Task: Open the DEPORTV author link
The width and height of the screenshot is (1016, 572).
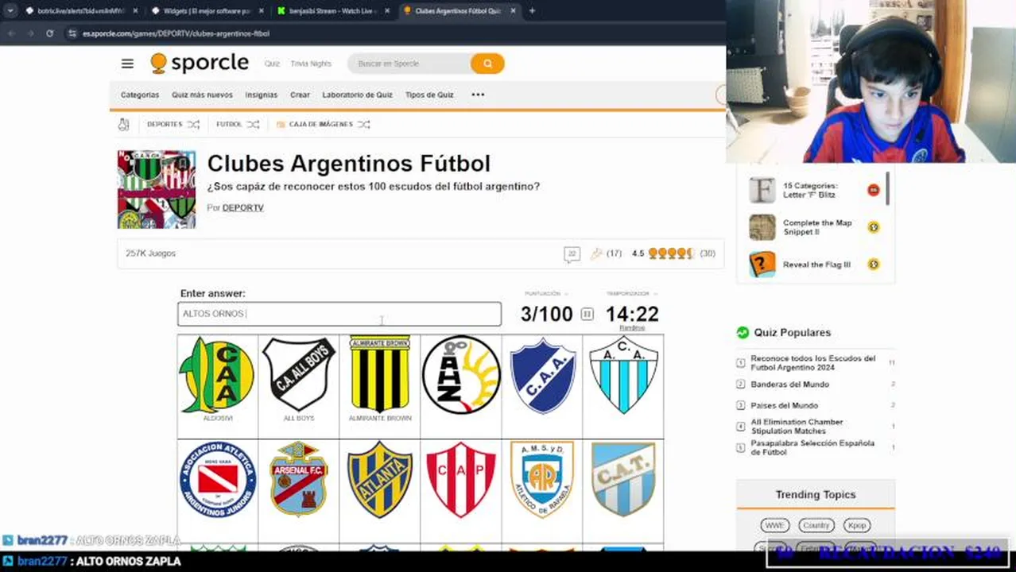Action: pos(242,207)
